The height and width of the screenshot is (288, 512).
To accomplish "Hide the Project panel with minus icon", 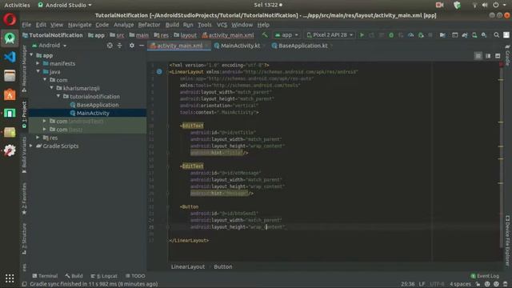I will (x=142, y=46).
